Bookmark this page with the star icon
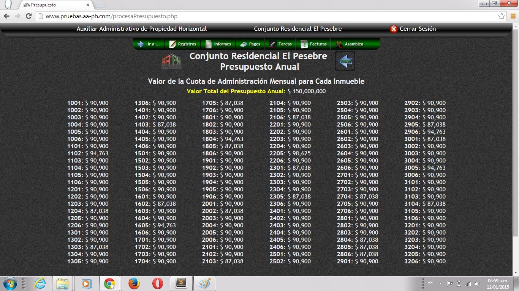Screen dimensions: 519x291 click(x=502, y=16)
